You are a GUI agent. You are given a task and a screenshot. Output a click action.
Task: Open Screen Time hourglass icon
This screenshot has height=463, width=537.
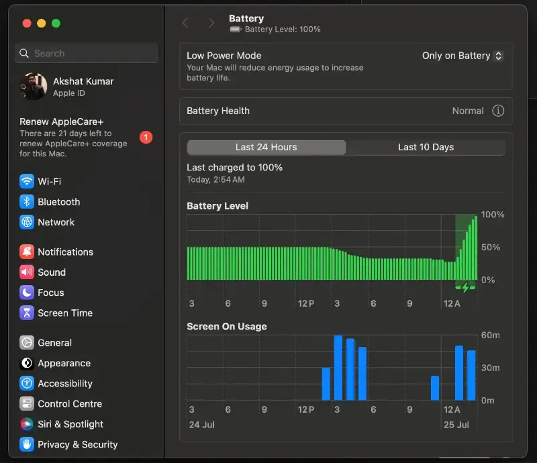(x=27, y=313)
